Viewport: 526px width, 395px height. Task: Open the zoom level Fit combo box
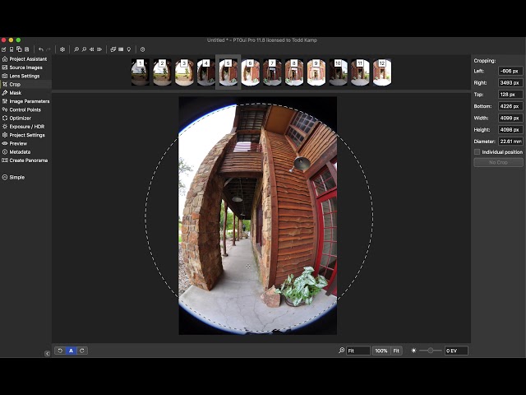point(358,351)
